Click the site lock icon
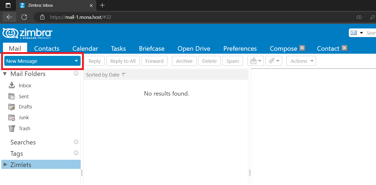The image size is (376, 185). (42, 17)
